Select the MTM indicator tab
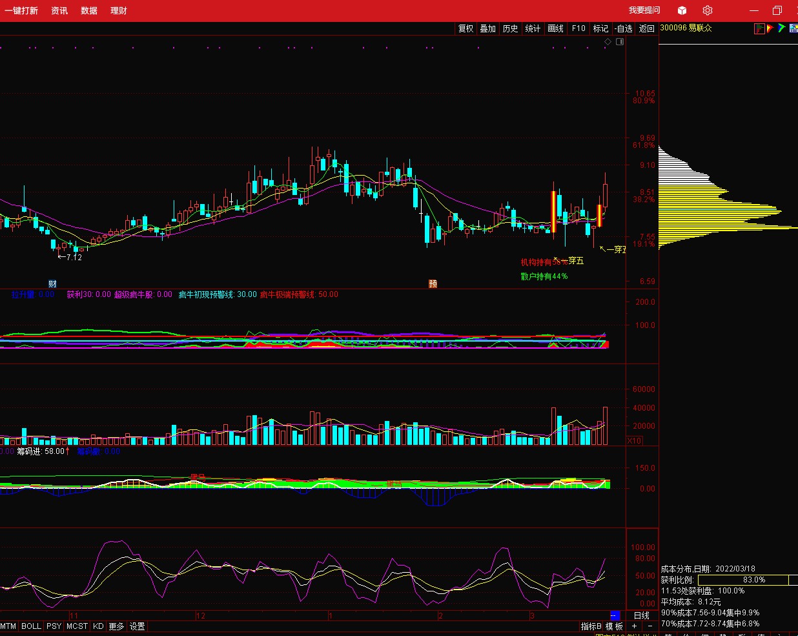The image size is (798, 636). pos(8,626)
